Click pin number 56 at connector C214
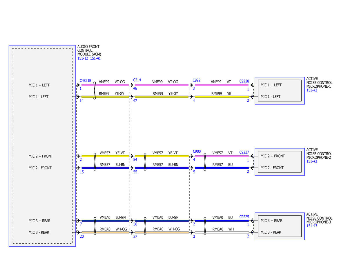Screen dimensions: 348x269 tap(135, 224)
